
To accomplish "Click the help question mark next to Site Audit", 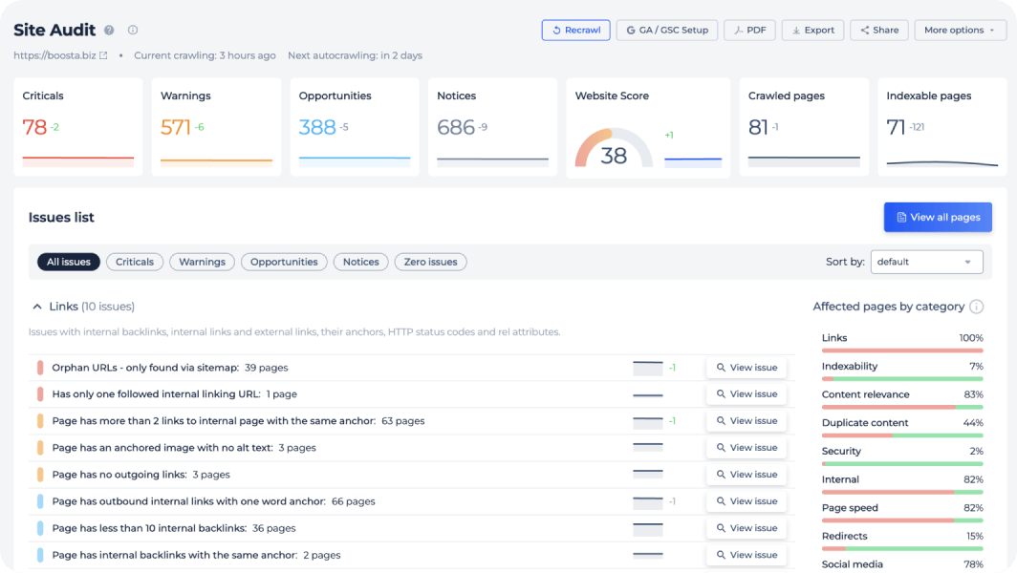I will [109, 30].
